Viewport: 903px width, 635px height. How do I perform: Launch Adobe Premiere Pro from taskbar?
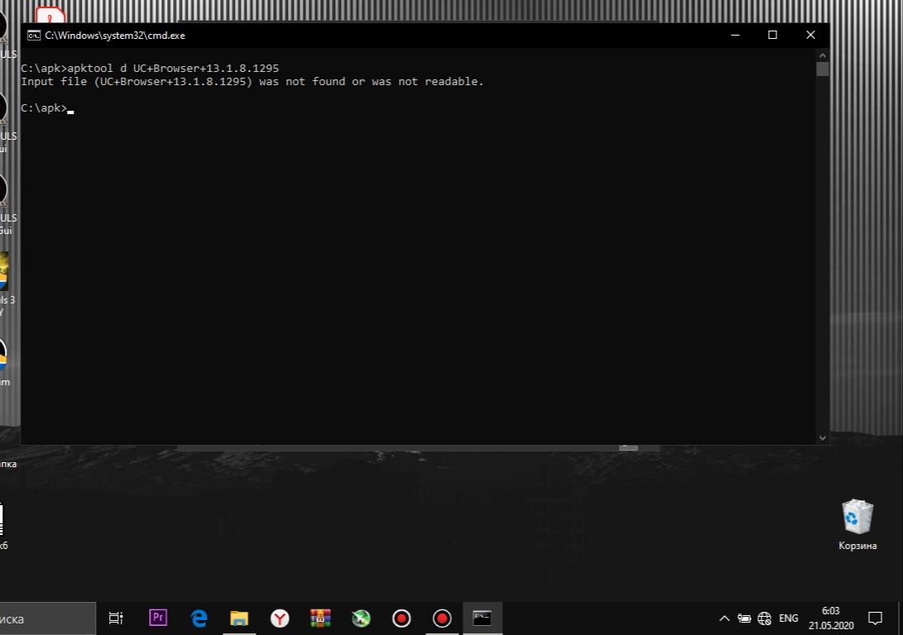coord(158,618)
